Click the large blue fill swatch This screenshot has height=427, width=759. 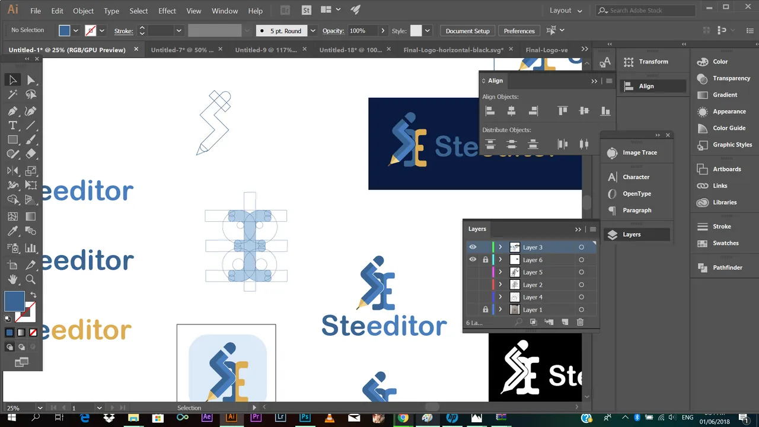tap(15, 301)
